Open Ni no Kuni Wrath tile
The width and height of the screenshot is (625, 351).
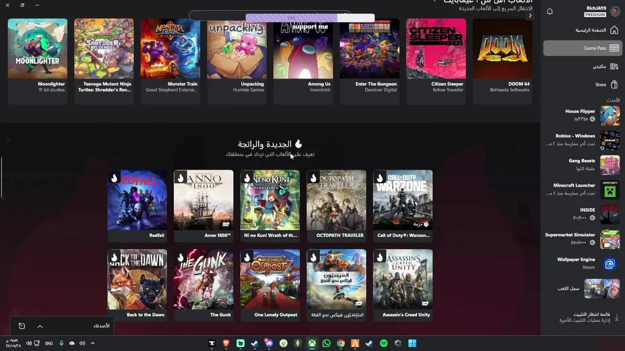(x=270, y=205)
